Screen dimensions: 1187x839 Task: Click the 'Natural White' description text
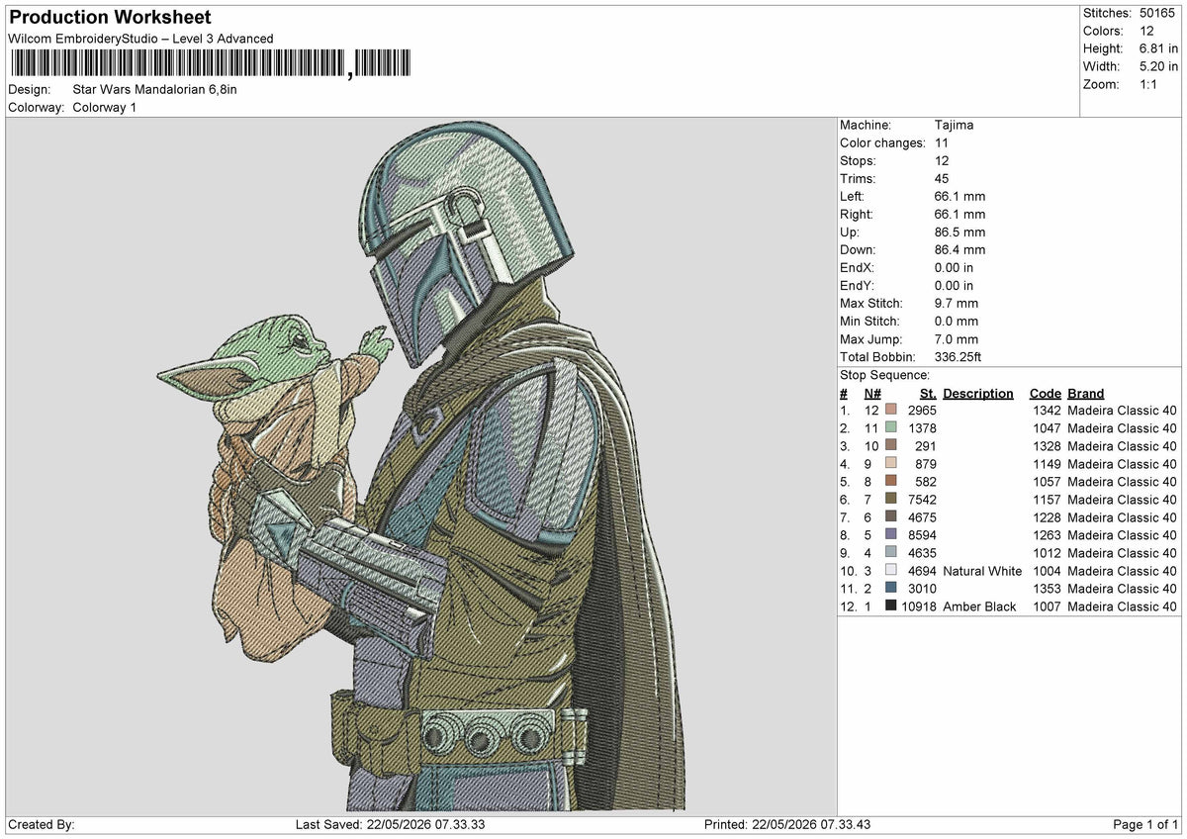coord(982,571)
